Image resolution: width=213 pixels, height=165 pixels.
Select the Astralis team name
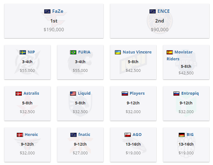coord(31,93)
